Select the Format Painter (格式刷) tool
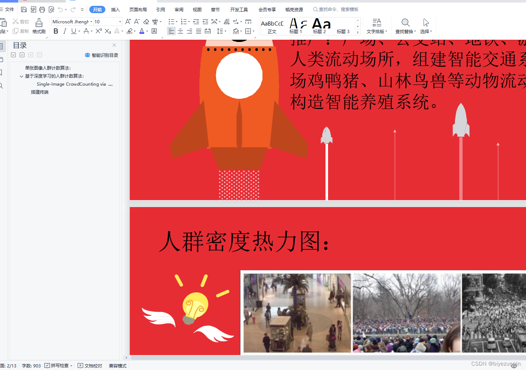Image resolution: width=526 pixels, height=370 pixels. pos(39,26)
